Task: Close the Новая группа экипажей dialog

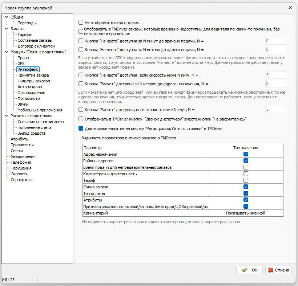Action: [x=290, y=8]
